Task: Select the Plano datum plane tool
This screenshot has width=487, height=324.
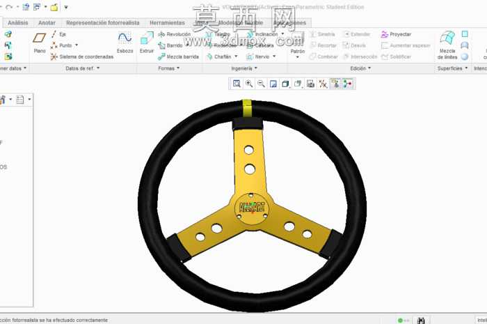Action: click(x=40, y=43)
